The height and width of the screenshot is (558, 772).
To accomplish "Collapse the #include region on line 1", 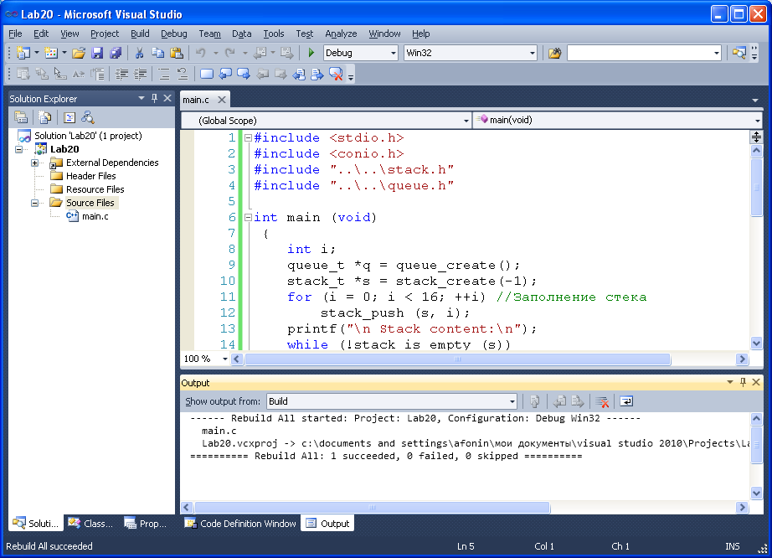I will (x=248, y=138).
